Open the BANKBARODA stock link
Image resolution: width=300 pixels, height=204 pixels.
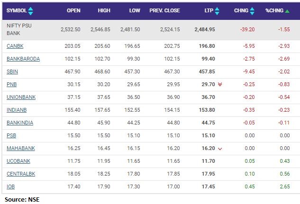(x=23, y=58)
